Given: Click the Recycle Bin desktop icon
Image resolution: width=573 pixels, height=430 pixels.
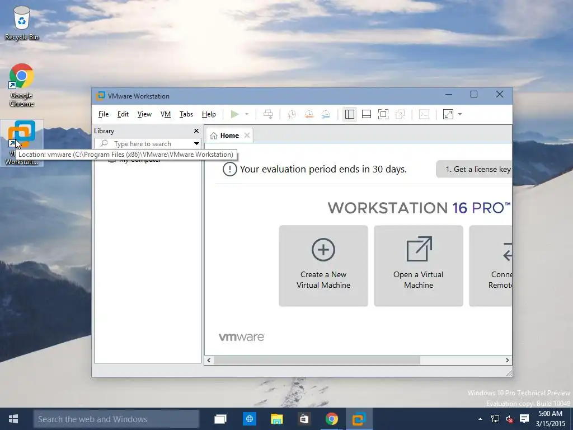Looking at the screenshot, I should 22,23.
